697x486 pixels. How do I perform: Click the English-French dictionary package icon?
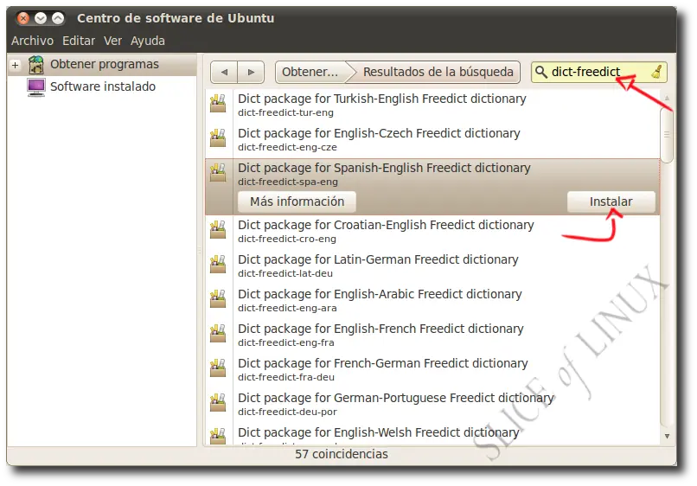(218, 334)
